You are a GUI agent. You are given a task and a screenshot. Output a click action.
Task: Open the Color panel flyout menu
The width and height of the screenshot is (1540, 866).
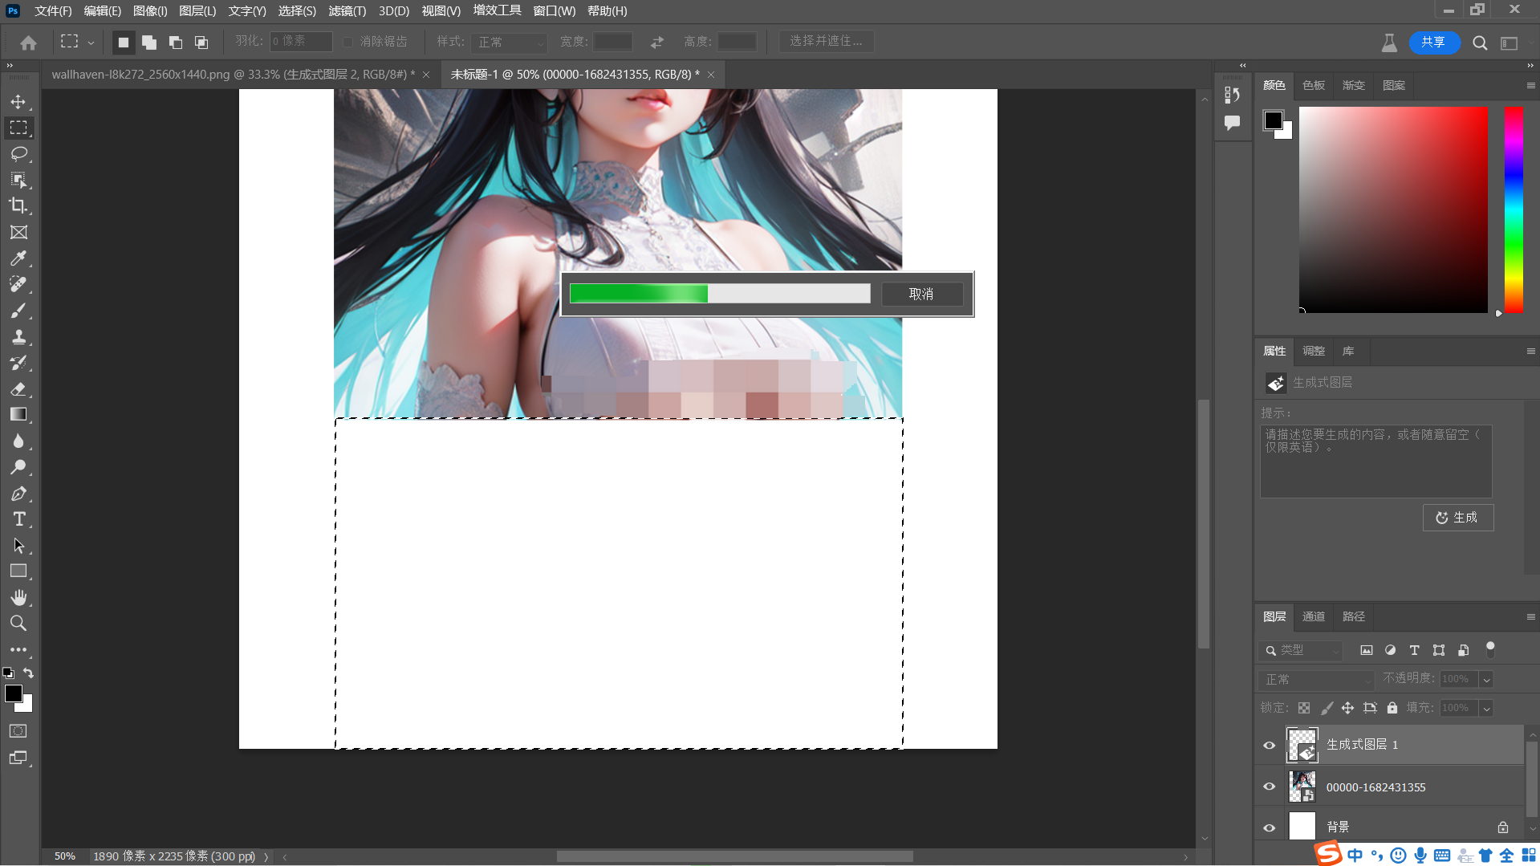coord(1530,85)
